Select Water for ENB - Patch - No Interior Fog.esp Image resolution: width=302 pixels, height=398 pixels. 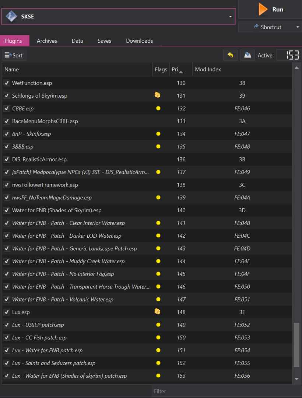point(63,274)
